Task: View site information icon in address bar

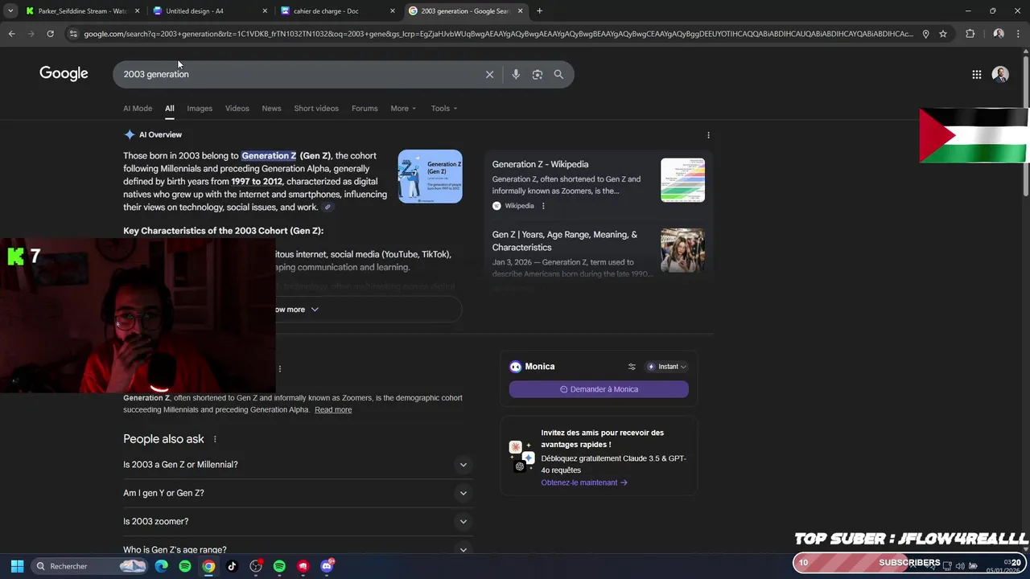Action: pos(73,34)
